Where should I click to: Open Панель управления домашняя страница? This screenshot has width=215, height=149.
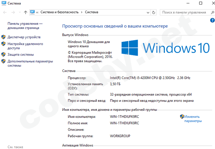(x=25, y=26)
